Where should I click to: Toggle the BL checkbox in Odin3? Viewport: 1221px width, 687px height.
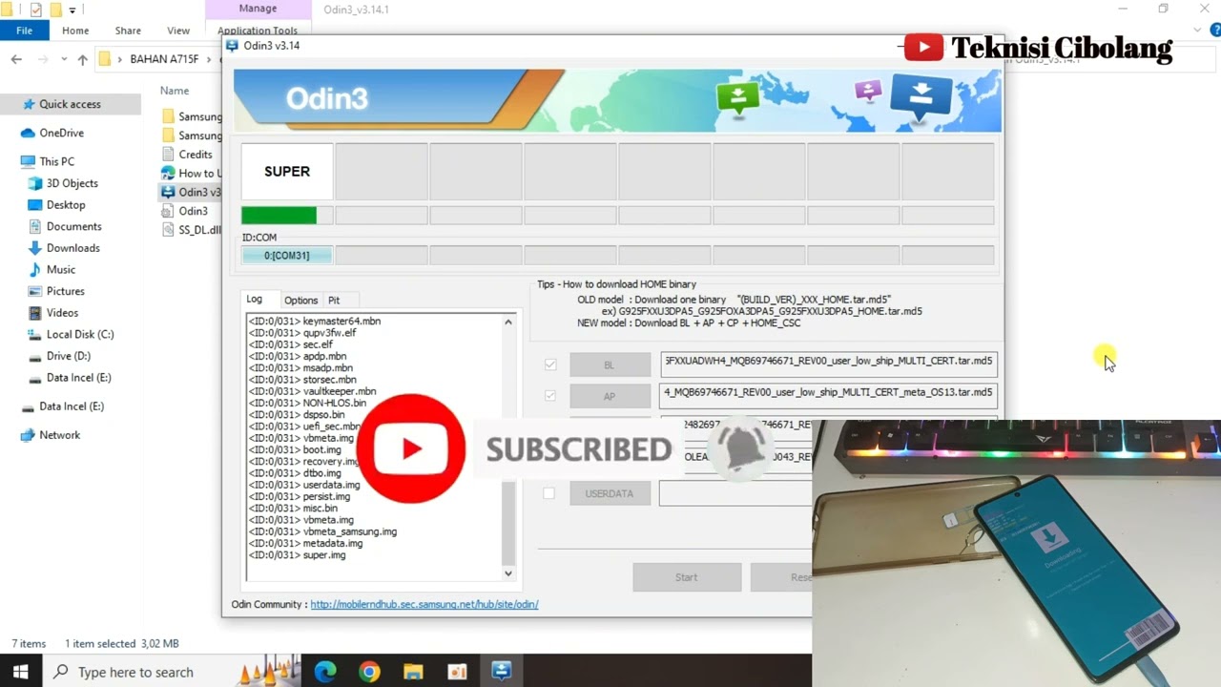coord(550,364)
